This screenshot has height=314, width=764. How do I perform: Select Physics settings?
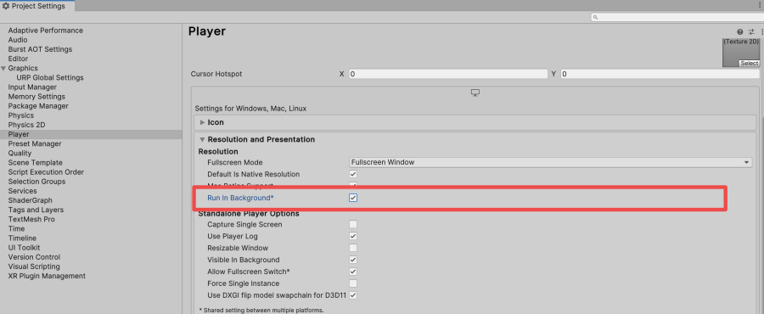21,115
